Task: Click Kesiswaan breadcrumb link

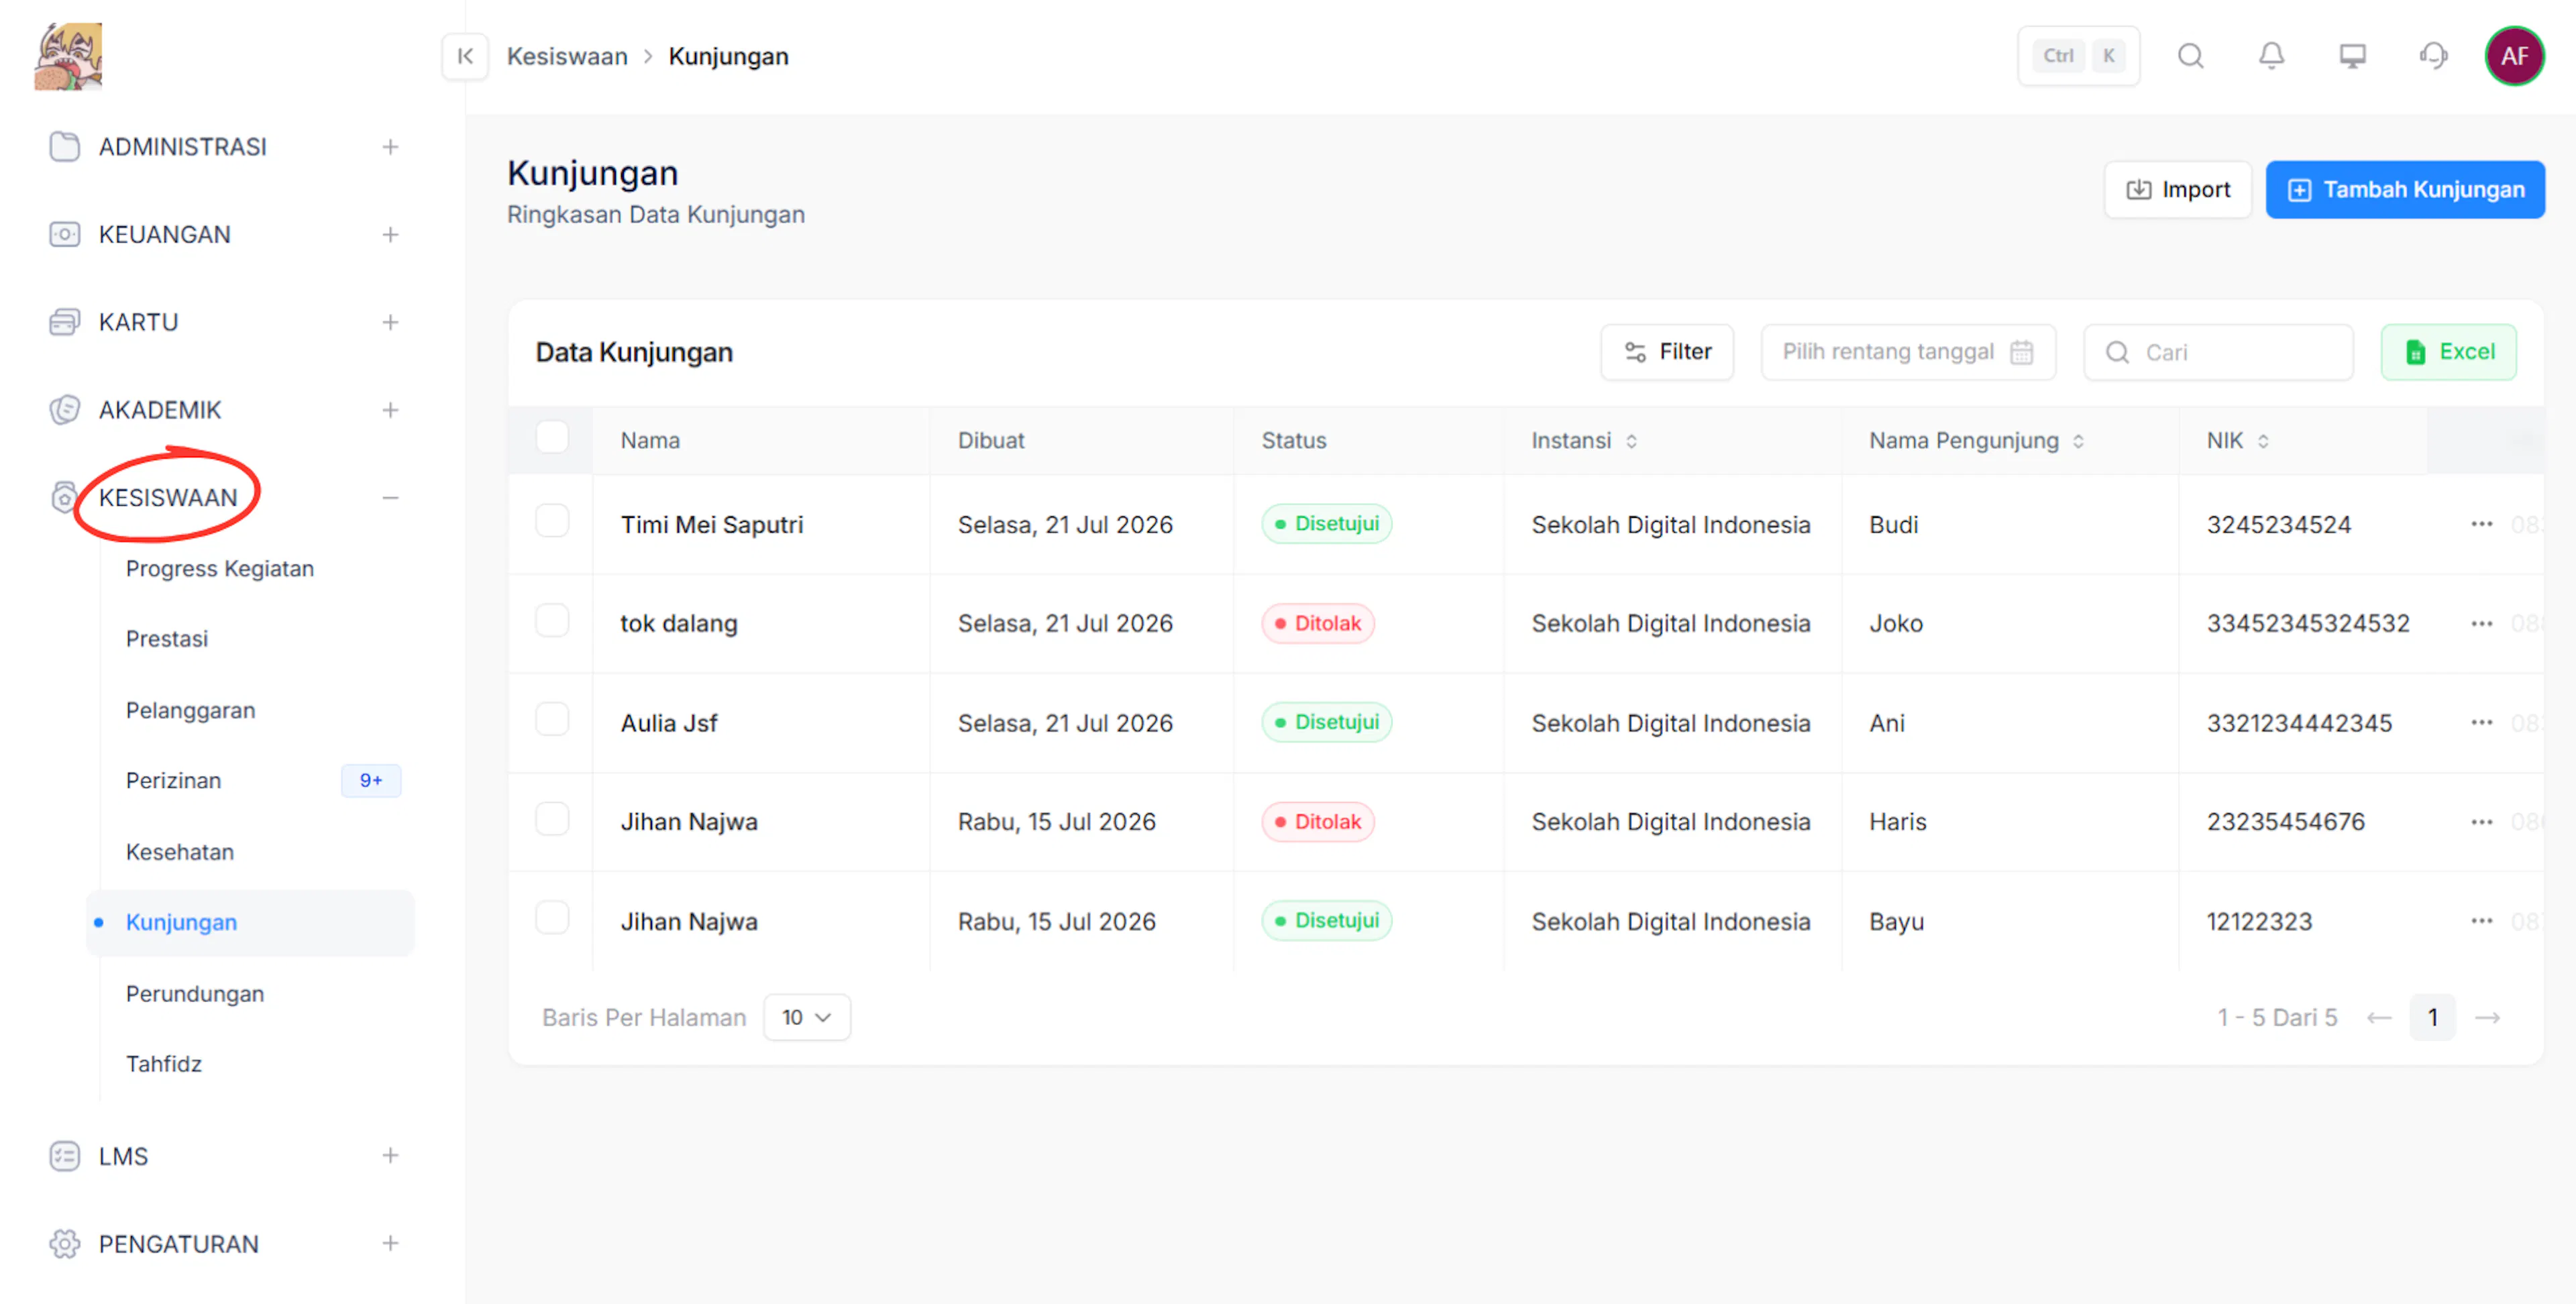Action: (x=567, y=57)
